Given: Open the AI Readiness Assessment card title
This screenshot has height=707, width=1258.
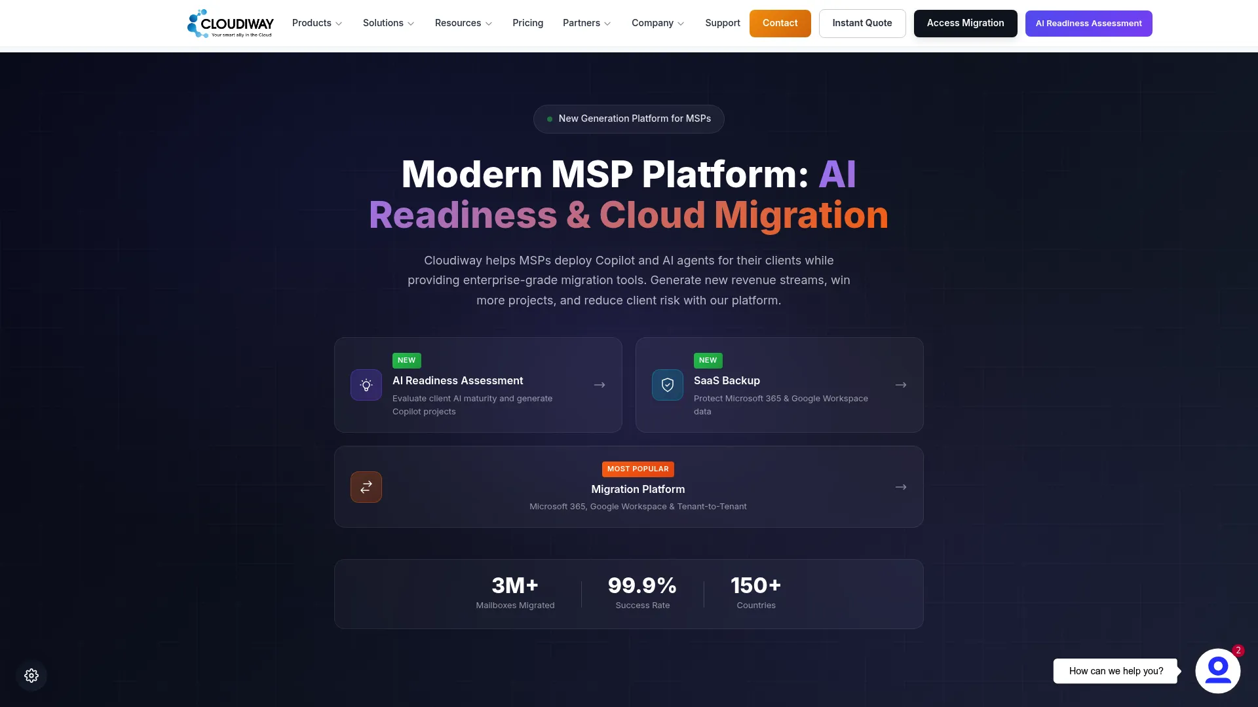Looking at the screenshot, I should coord(458,381).
